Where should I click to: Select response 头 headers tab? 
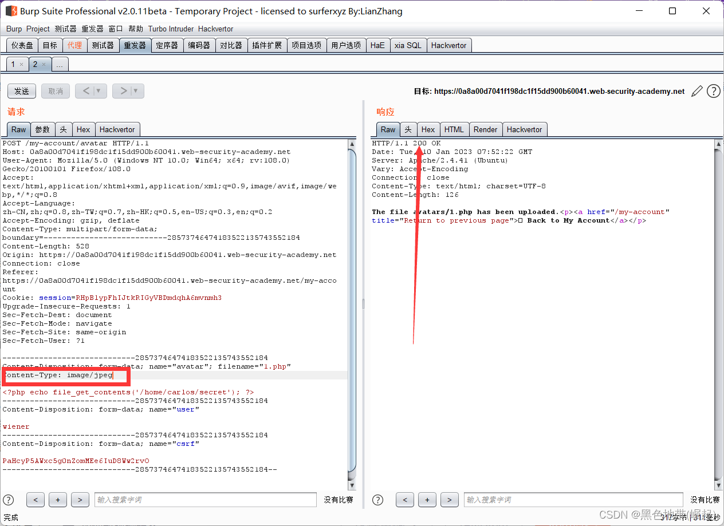tap(408, 129)
